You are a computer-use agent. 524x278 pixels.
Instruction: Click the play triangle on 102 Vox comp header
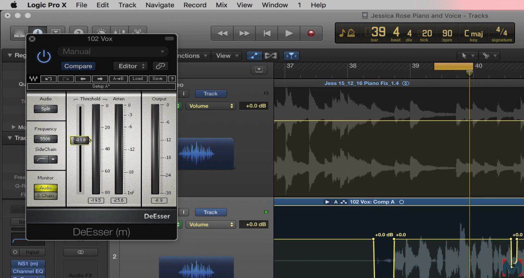[327, 202]
